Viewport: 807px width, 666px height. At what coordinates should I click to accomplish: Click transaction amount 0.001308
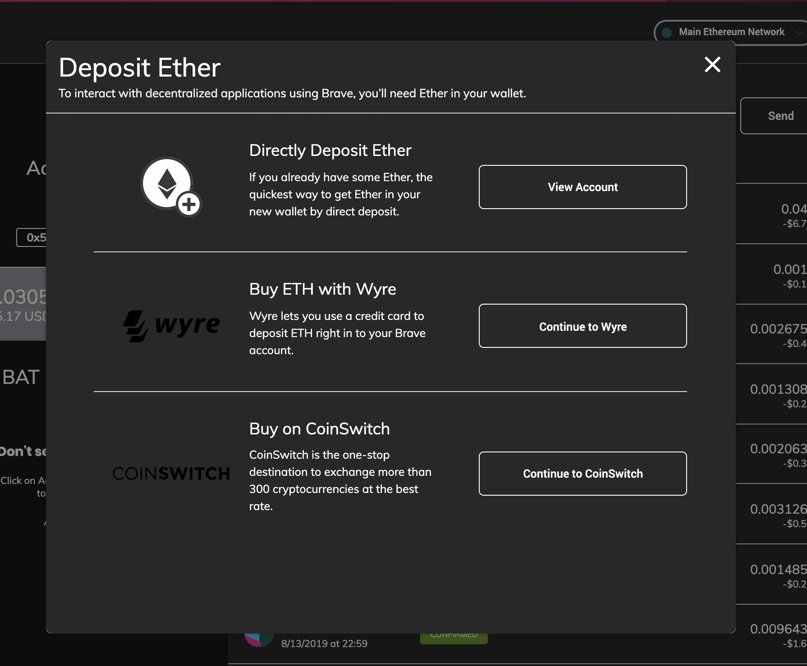point(778,389)
